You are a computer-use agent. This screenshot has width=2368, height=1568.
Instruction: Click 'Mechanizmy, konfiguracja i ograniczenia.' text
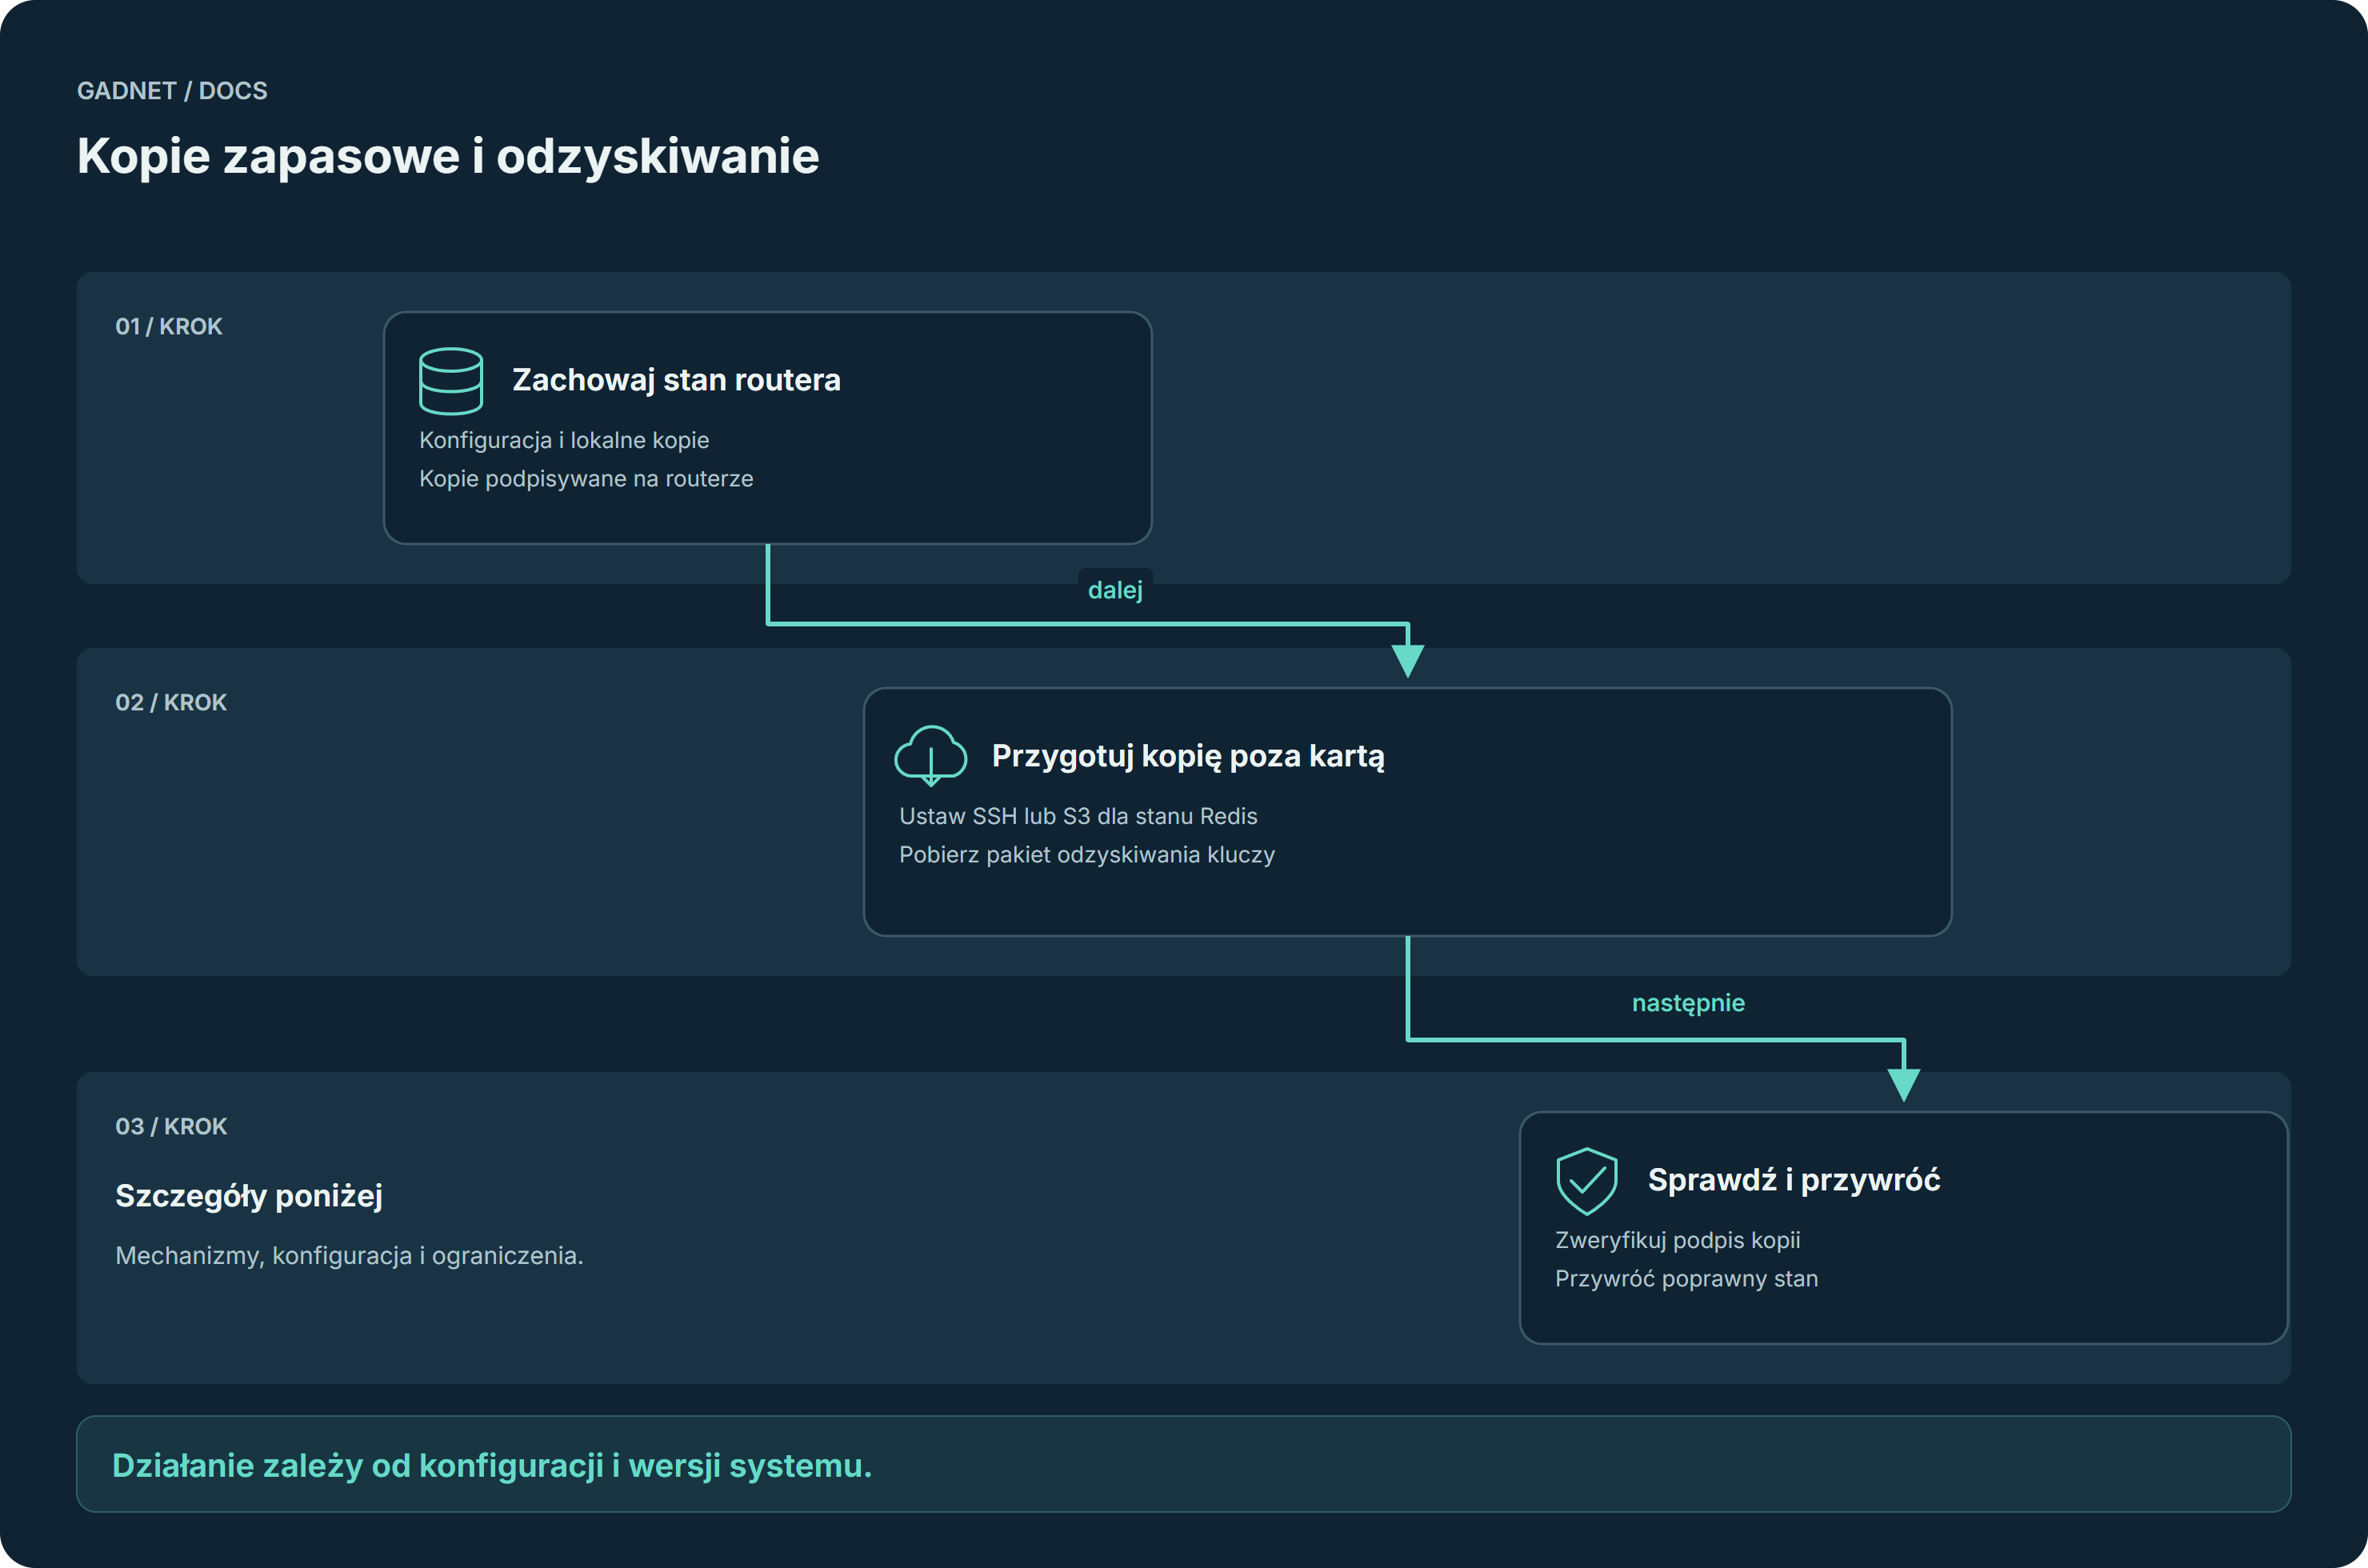click(349, 1256)
